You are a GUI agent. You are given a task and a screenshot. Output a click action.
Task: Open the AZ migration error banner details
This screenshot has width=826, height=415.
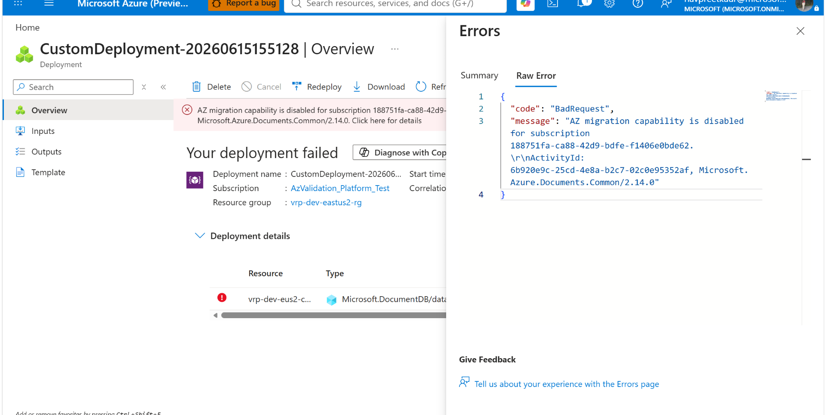[x=310, y=115]
